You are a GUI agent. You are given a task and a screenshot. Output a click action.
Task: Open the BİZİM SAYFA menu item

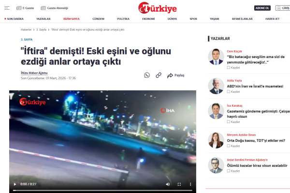(72, 19)
